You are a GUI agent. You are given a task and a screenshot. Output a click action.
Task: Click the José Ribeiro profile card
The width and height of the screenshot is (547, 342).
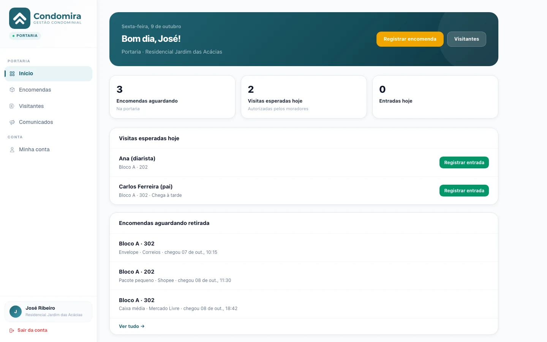(48, 312)
